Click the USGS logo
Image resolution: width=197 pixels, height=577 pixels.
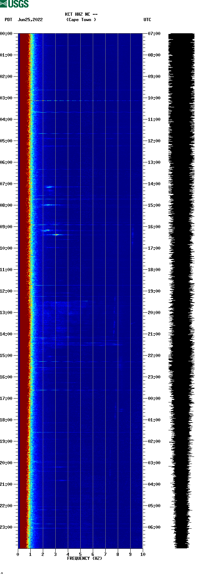coord(14,4)
